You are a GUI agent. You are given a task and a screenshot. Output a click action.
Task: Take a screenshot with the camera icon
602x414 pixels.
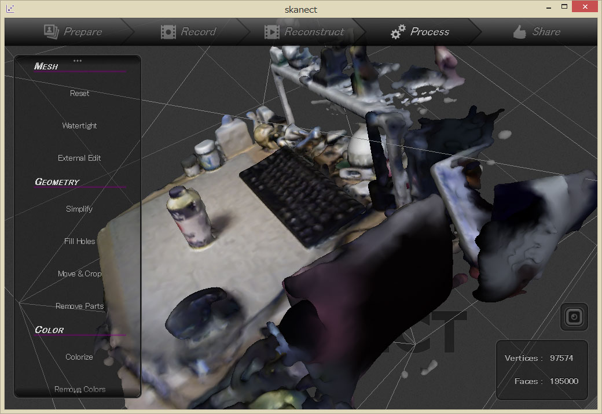pos(574,317)
